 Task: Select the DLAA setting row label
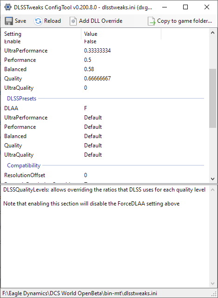tap(11, 108)
